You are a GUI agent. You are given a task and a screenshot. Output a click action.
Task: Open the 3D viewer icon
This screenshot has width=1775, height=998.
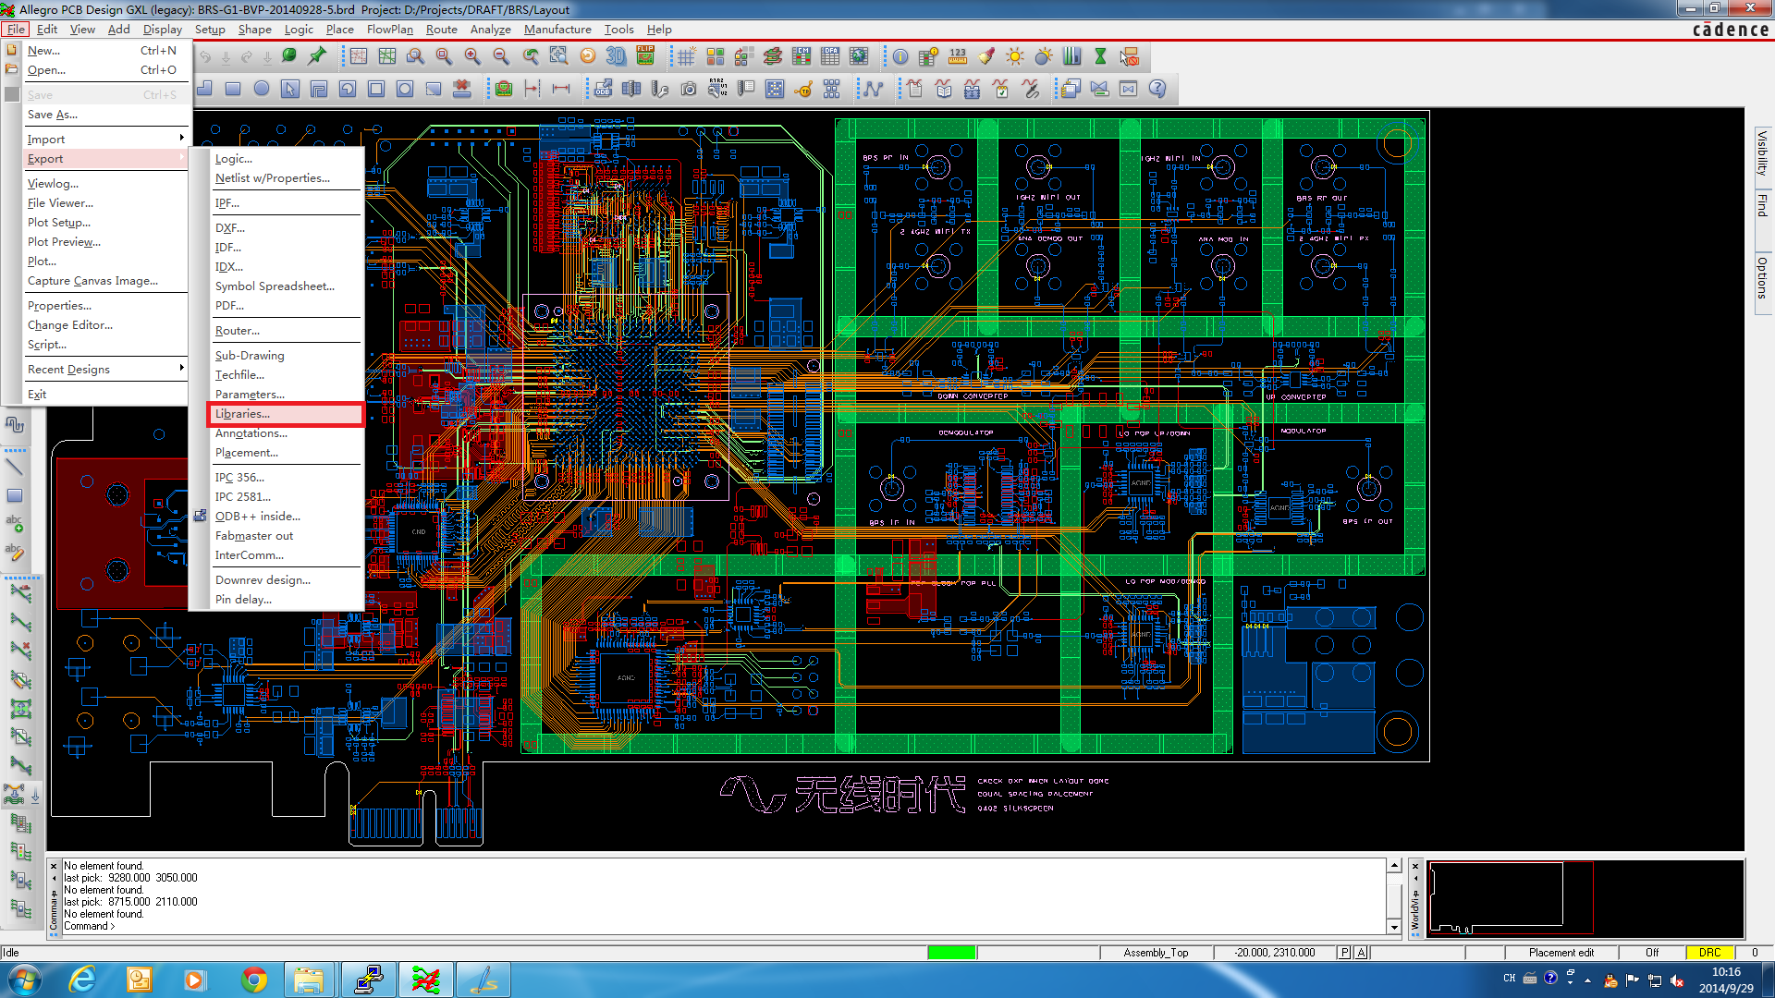(616, 56)
